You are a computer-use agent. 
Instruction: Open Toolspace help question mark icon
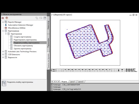click(x=45, y=18)
